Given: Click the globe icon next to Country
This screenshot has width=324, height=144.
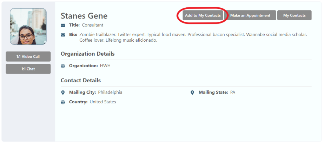Looking at the screenshot, I should click(63, 102).
